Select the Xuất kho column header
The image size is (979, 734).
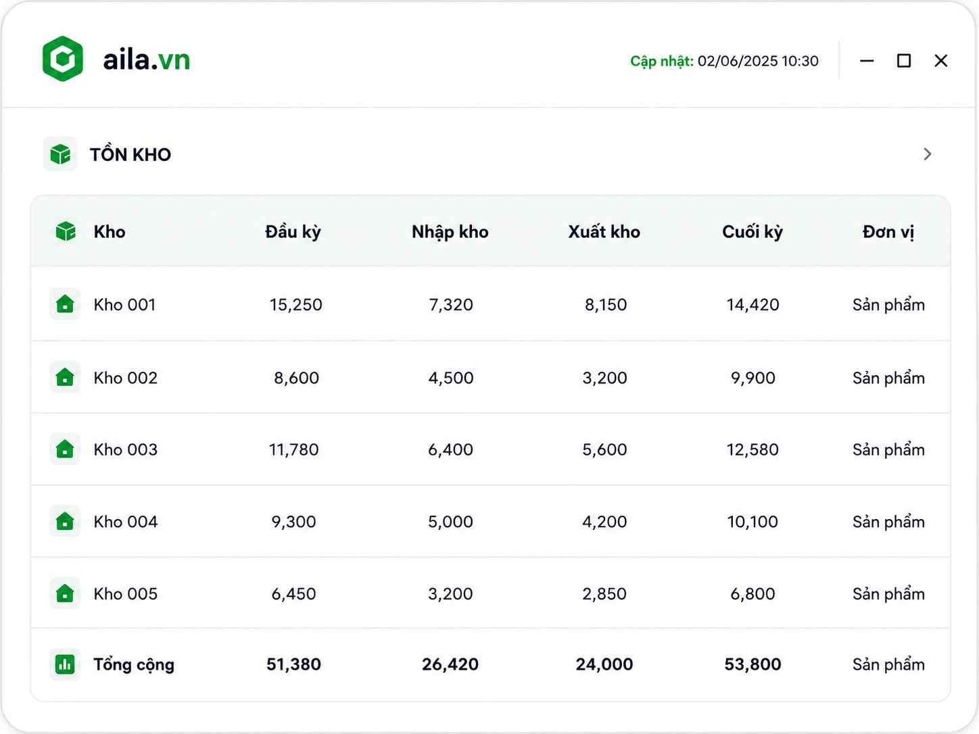pos(604,232)
